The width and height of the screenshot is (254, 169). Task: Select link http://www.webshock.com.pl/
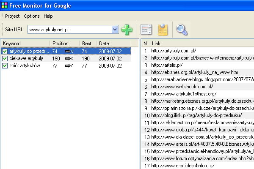[x=182, y=87]
